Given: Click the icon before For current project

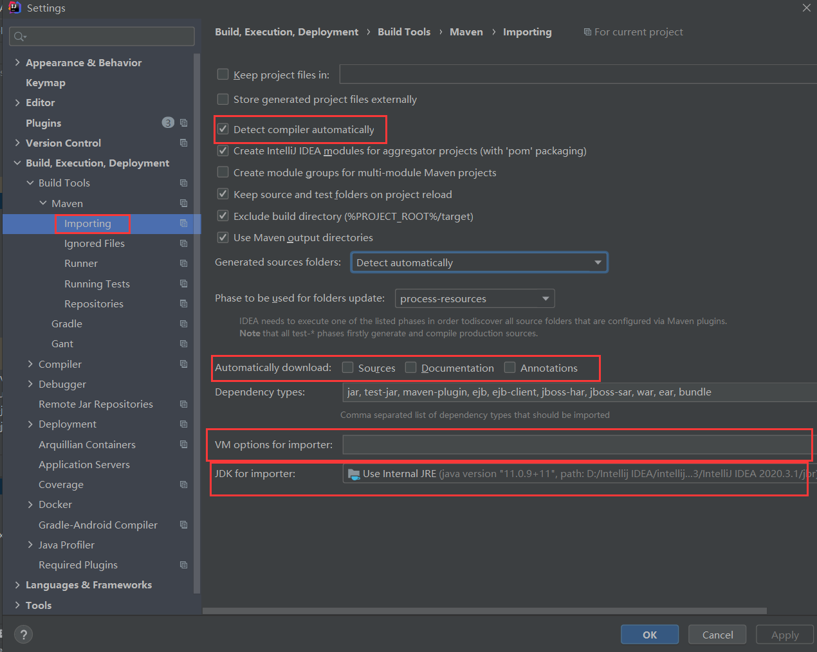Looking at the screenshot, I should [x=587, y=32].
